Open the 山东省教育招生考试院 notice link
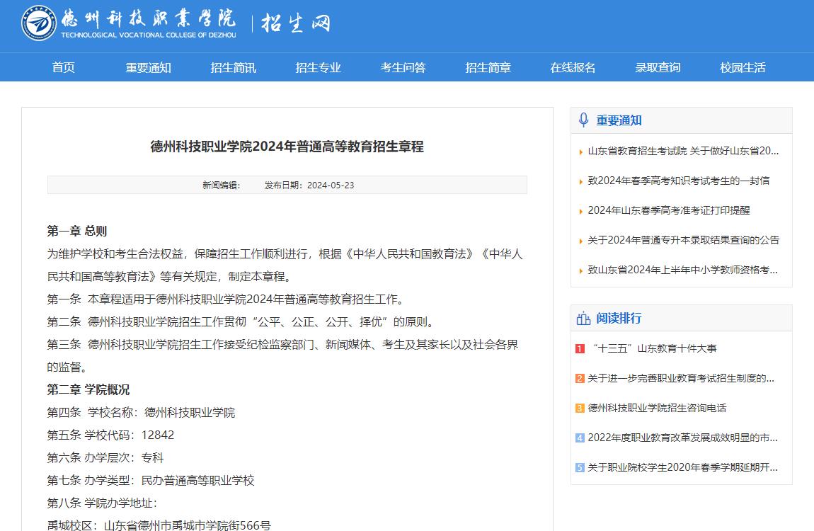 click(x=683, y=151)
